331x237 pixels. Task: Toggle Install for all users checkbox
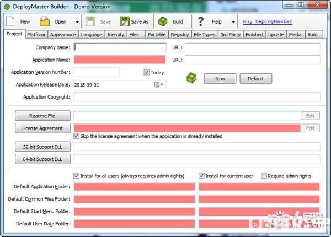[77, 176]
